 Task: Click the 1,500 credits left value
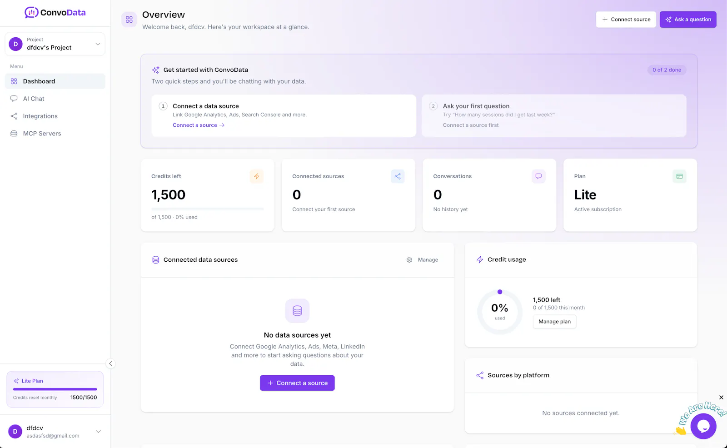coord(169,195)
